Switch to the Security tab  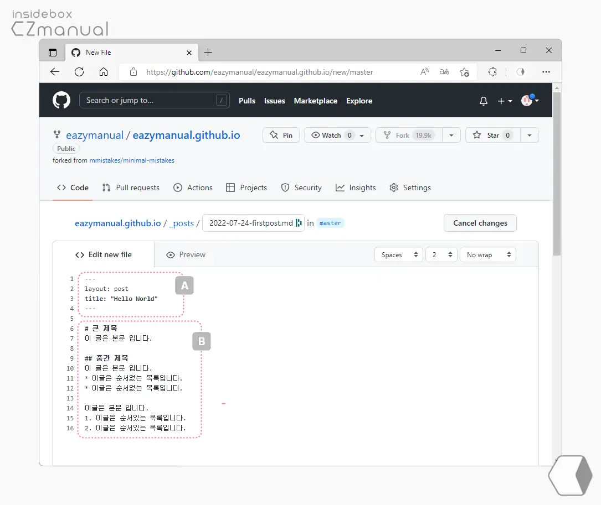(301, 188)
